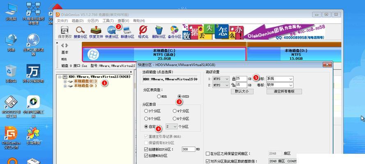Click the ESP partition size field 300

click(x=188, y=149)
